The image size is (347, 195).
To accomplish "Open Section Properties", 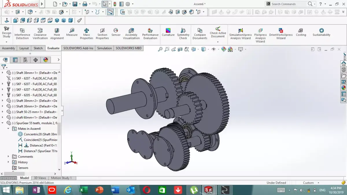I will (102, 34).
